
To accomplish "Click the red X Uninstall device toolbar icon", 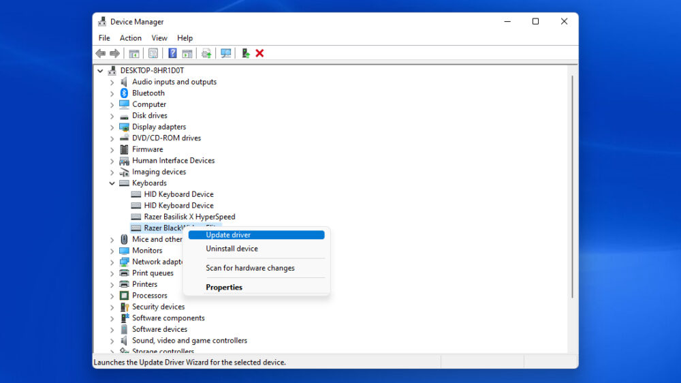I will point(259,53).
